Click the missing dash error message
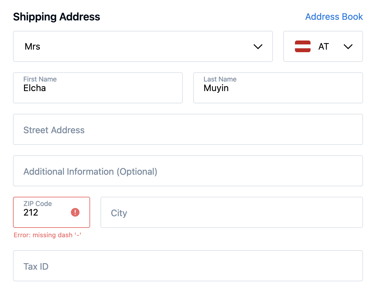This screenshot has width=376, height=293. coord(47,235)
